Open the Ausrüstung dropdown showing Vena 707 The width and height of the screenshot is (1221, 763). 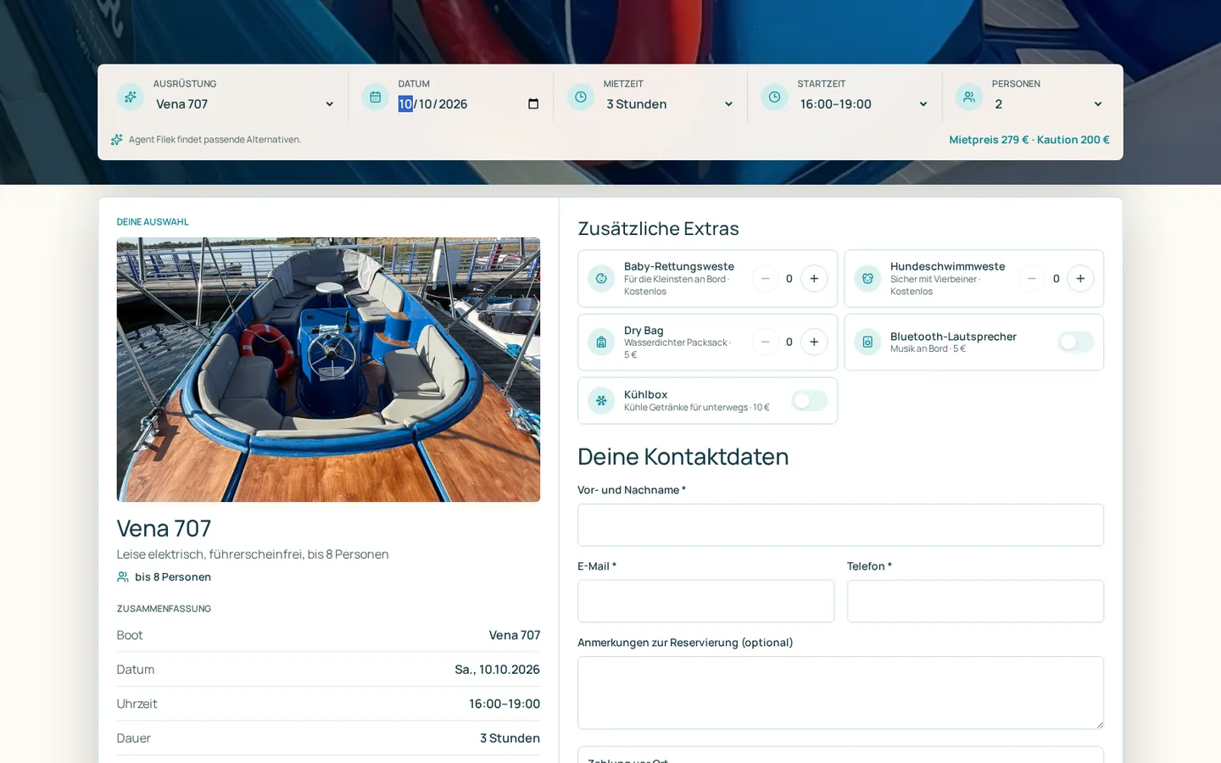click(245, 104)
